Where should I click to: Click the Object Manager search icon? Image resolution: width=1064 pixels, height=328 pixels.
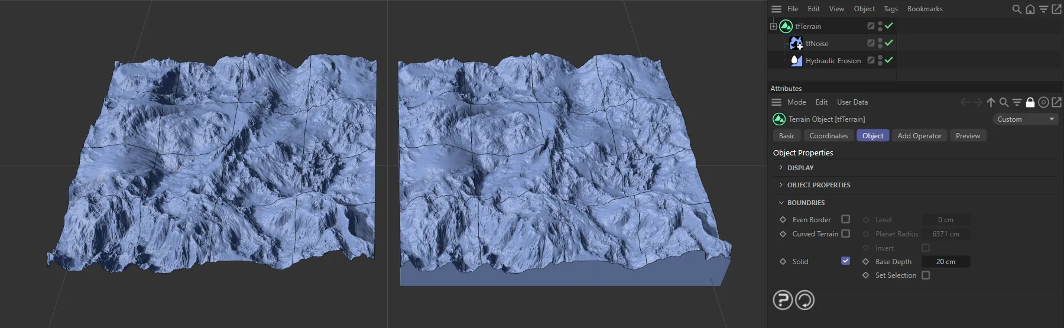click(1017, 9)
